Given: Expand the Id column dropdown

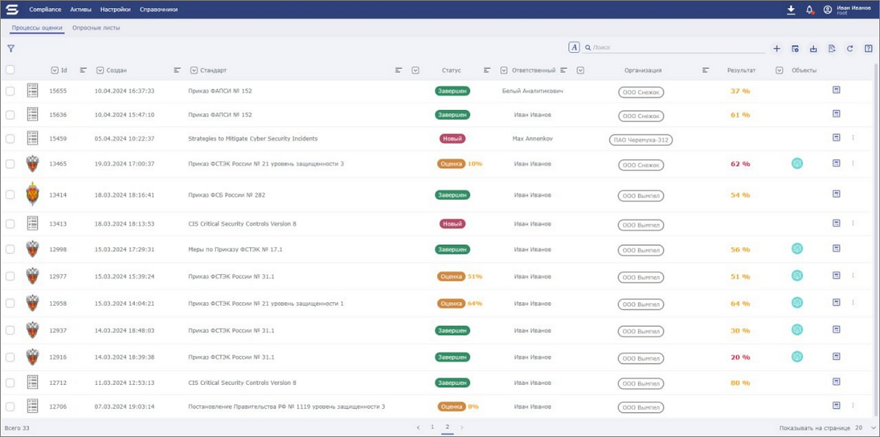Looking at the screenshot, I should point(54,70).
